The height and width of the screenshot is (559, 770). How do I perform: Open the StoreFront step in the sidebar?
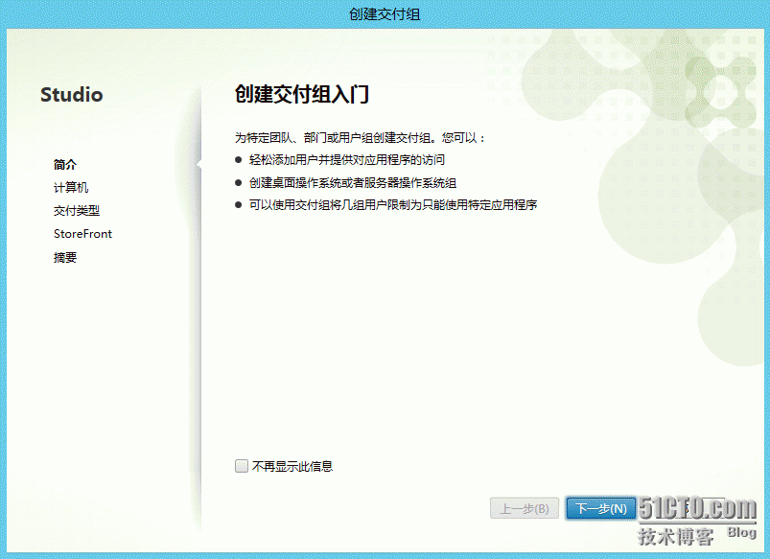tap(82, 234)
